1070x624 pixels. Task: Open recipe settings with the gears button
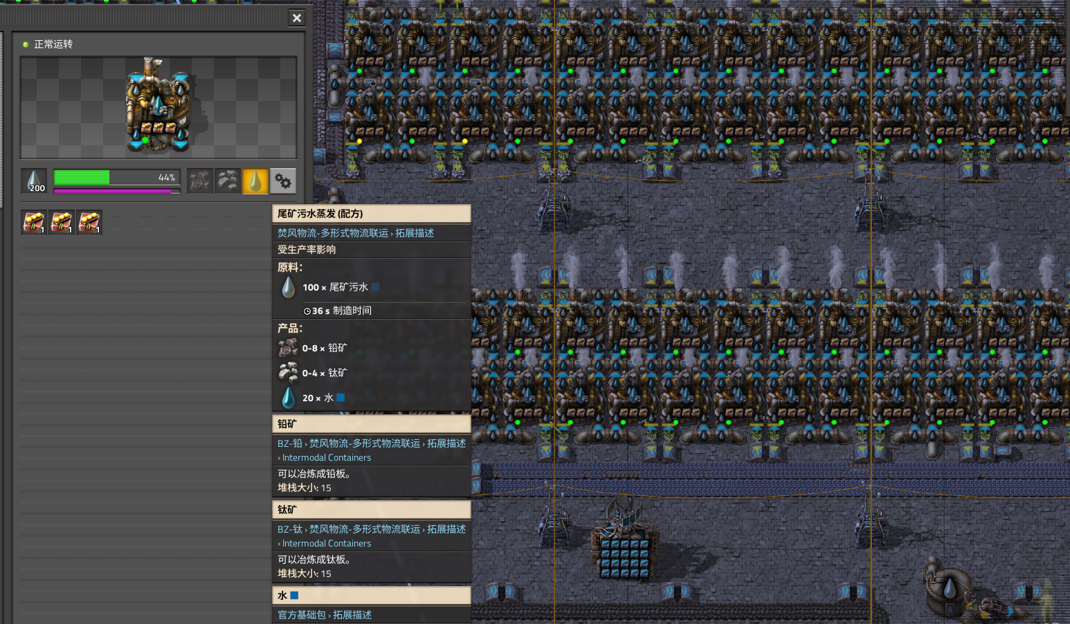[283, 181]
